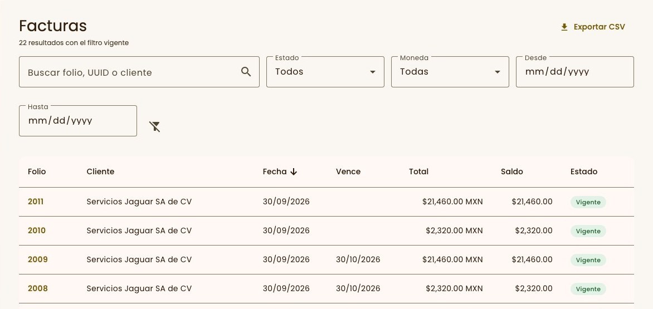Click the download icon beside Exportar CSV
This screenshot has width=653, height=309.
point(564,27)
